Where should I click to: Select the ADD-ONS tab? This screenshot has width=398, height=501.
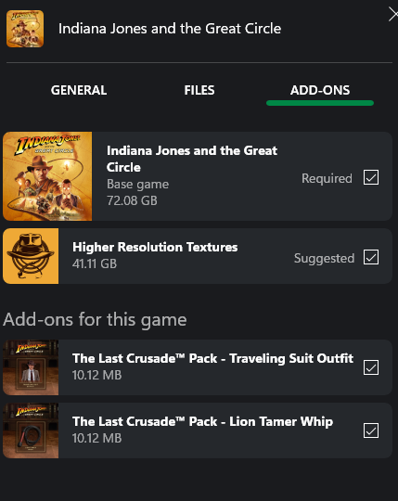320,90
